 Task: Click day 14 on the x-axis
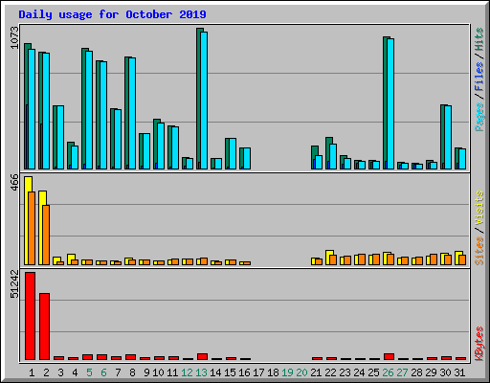pyautogui.click(x=215, y=372)
